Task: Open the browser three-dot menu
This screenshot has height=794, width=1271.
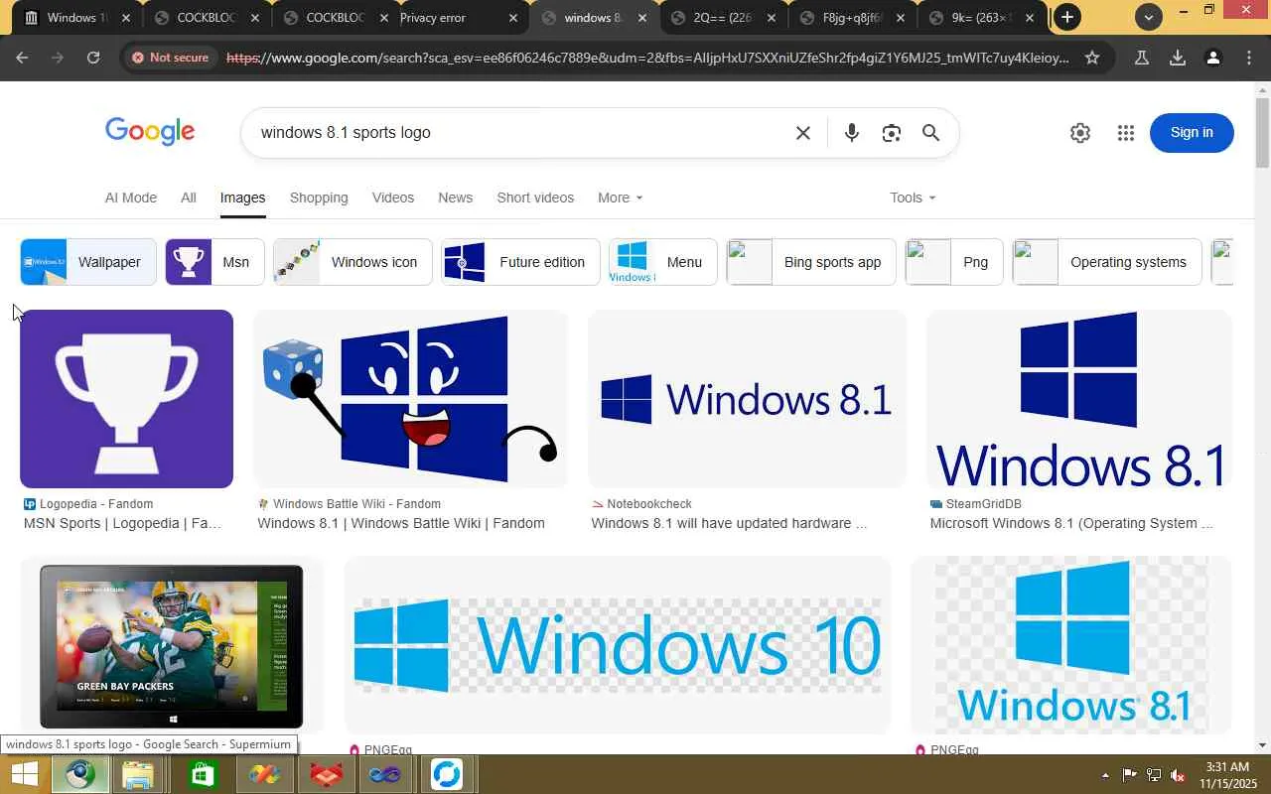Action: tap(1249, 58)
